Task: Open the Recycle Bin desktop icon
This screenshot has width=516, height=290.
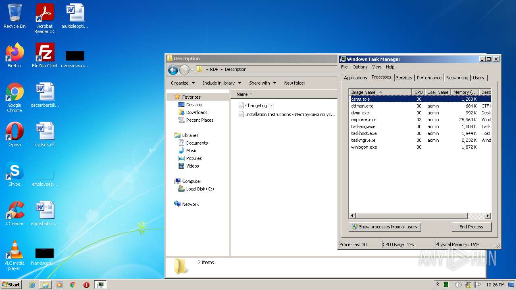Action: [x=15, y=17]
